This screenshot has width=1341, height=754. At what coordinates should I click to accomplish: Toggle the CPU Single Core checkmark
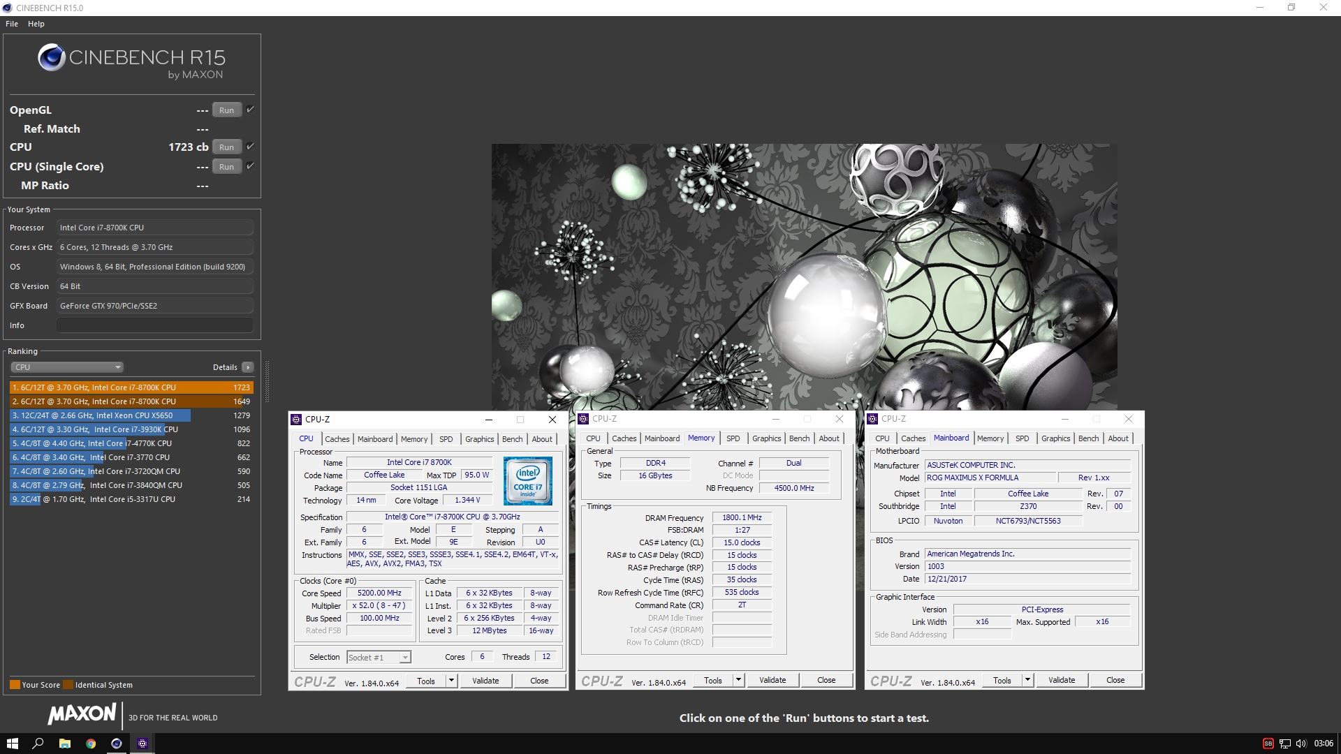[x=250, y=166]
